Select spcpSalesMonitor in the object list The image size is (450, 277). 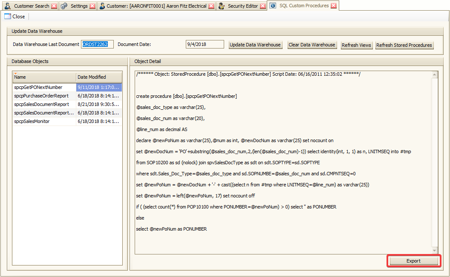pyautogui.click(x=32, y=122)
